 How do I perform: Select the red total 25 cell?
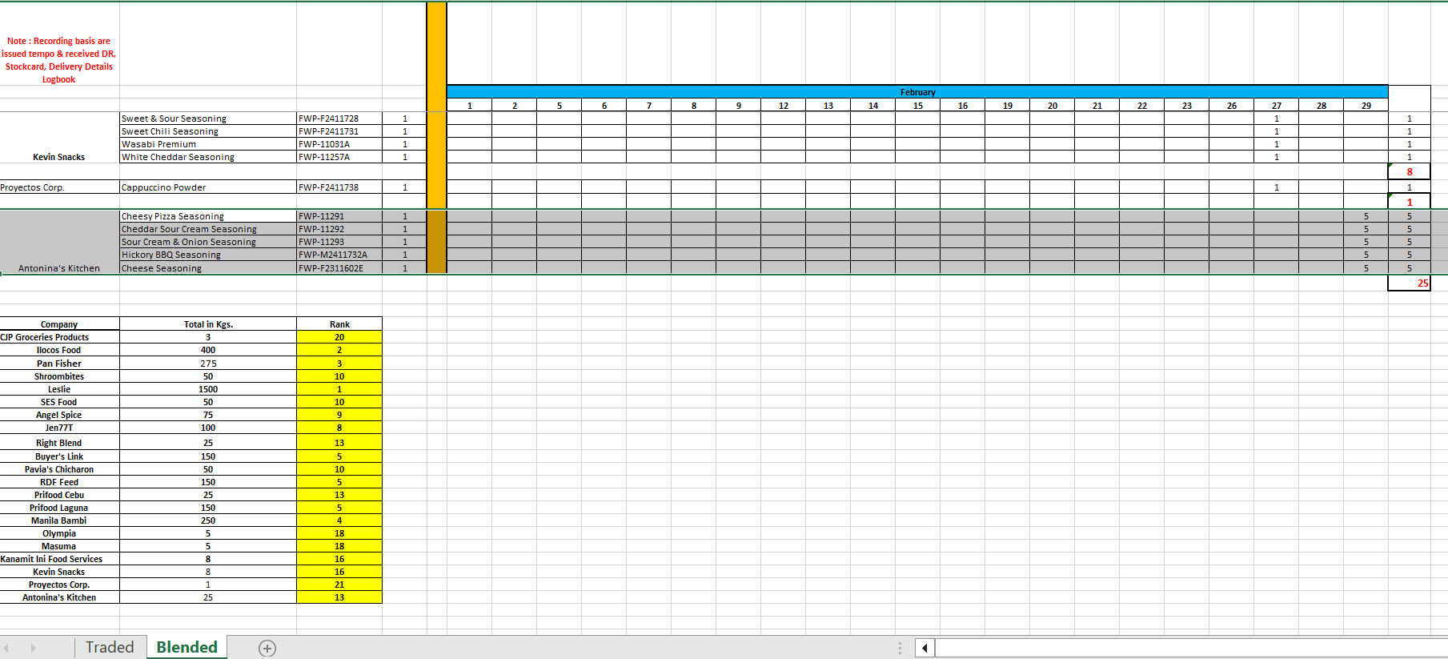pos(1410,283)
